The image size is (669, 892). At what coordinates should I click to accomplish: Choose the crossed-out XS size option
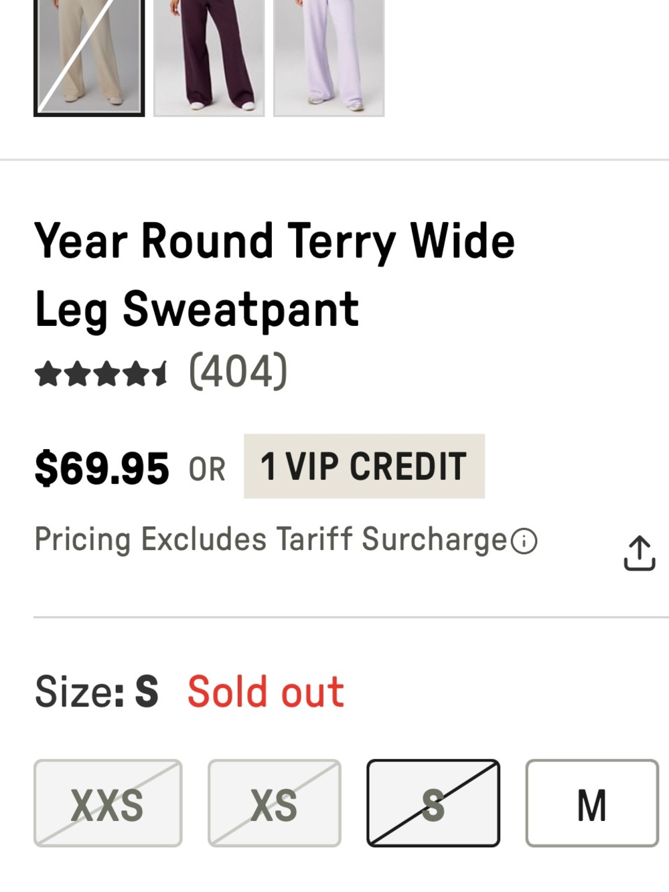point(275,803)
